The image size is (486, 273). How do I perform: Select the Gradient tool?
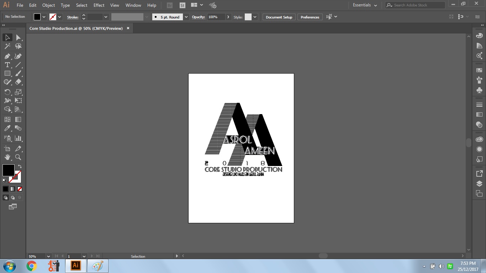pyautogui.click(x=18, y=119)
